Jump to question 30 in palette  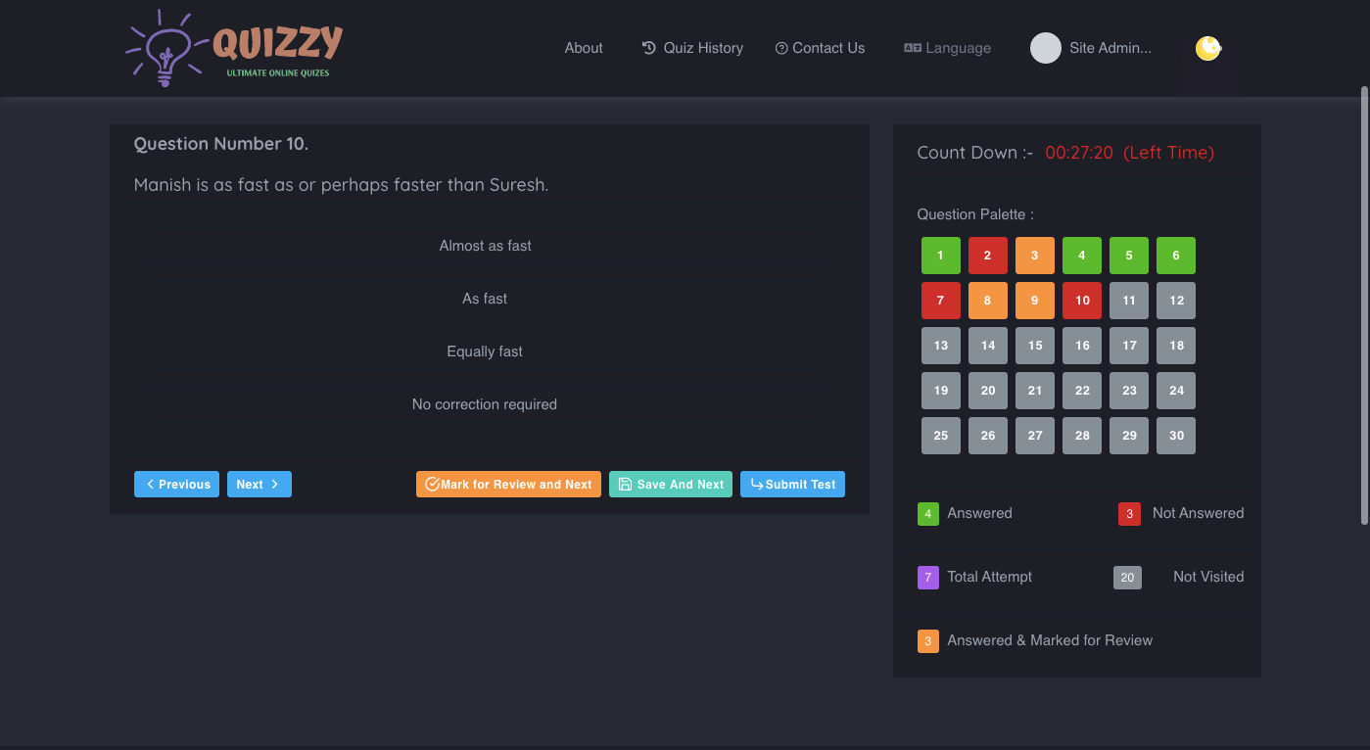click(1176, 436)
